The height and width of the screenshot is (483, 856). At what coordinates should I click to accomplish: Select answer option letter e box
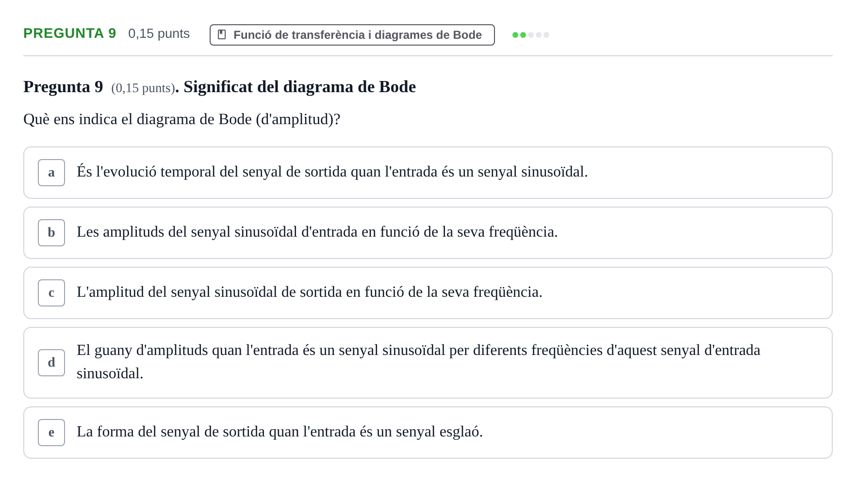click(51, 433)
